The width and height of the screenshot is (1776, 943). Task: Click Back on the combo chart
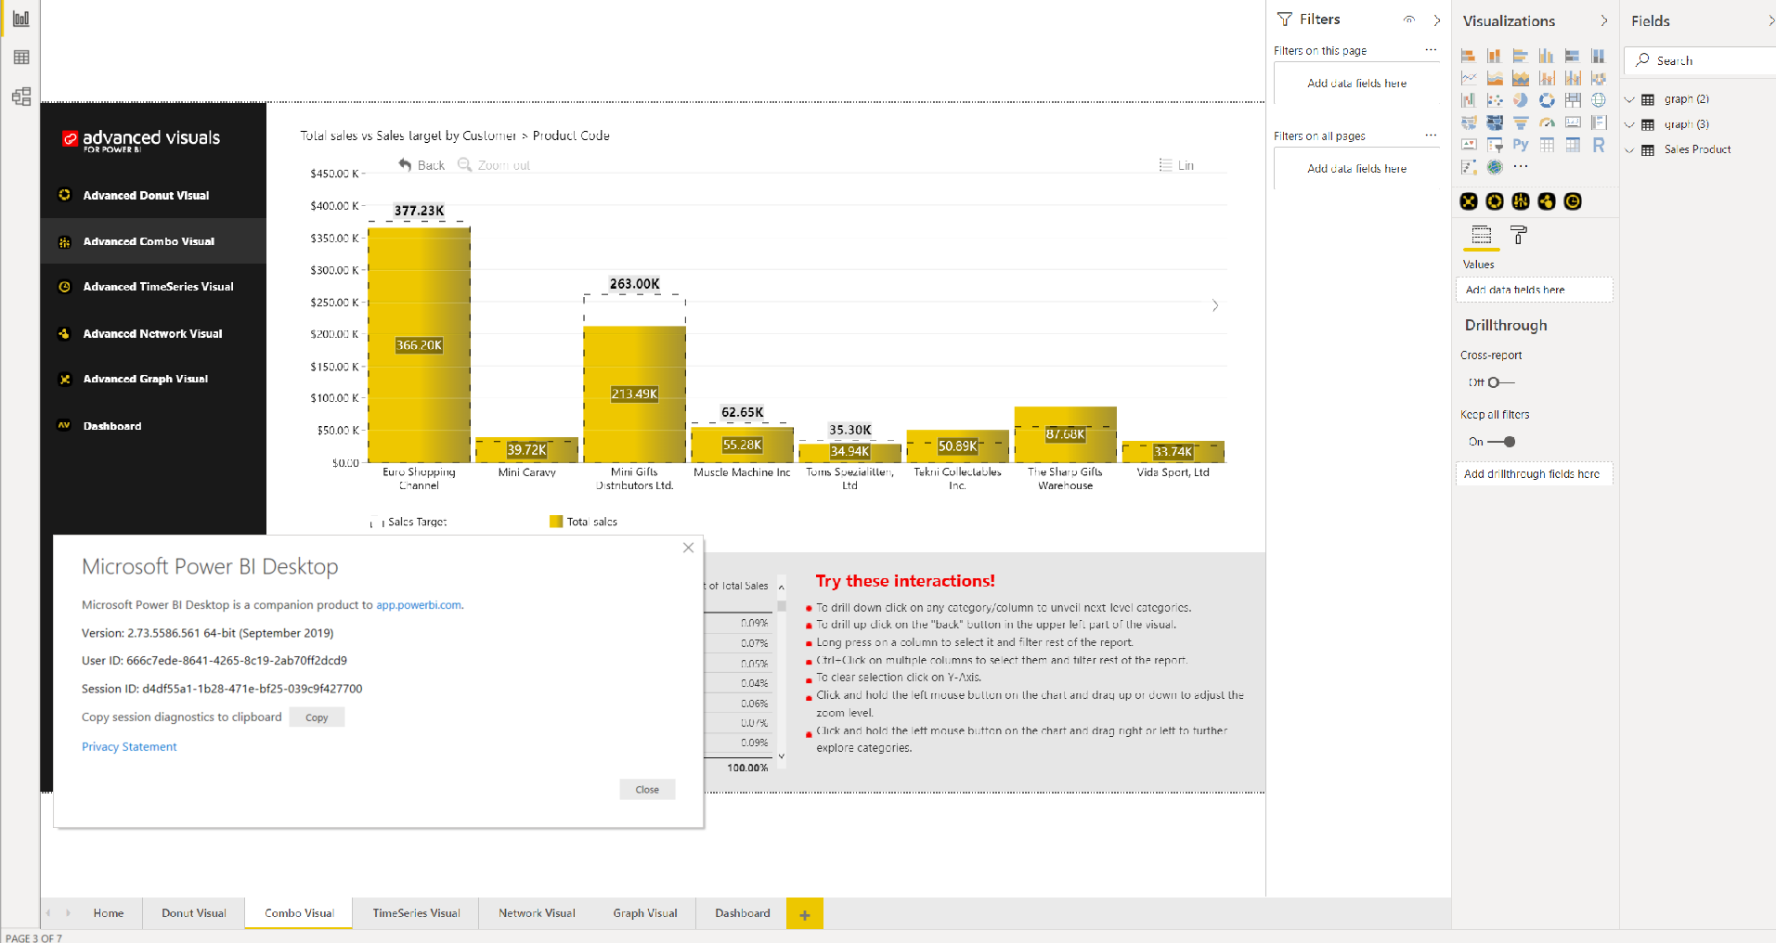pos(421,165)
